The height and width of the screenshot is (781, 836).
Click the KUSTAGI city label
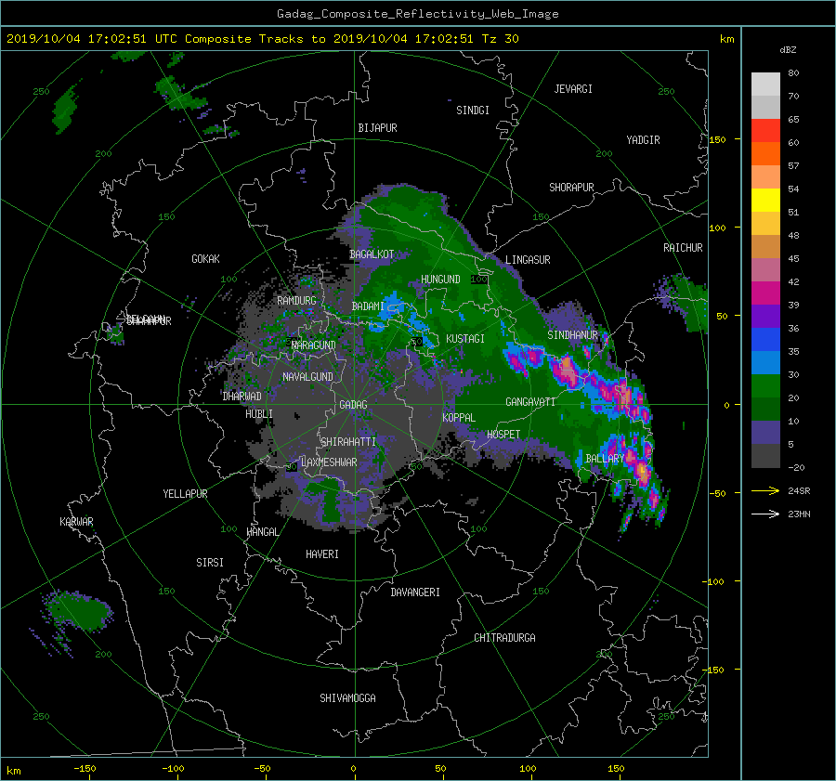465,339
